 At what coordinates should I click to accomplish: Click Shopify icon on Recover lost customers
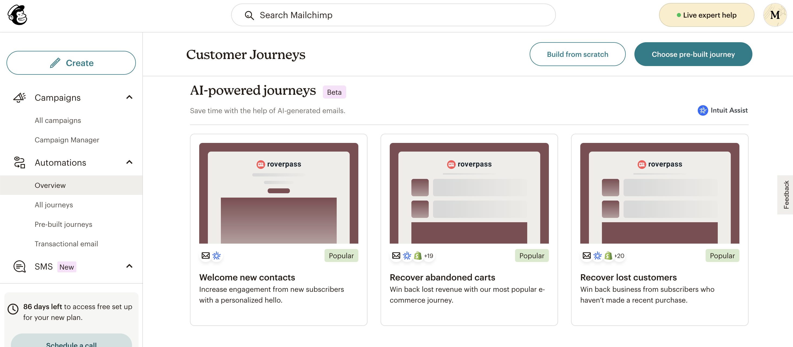(608, 256)
